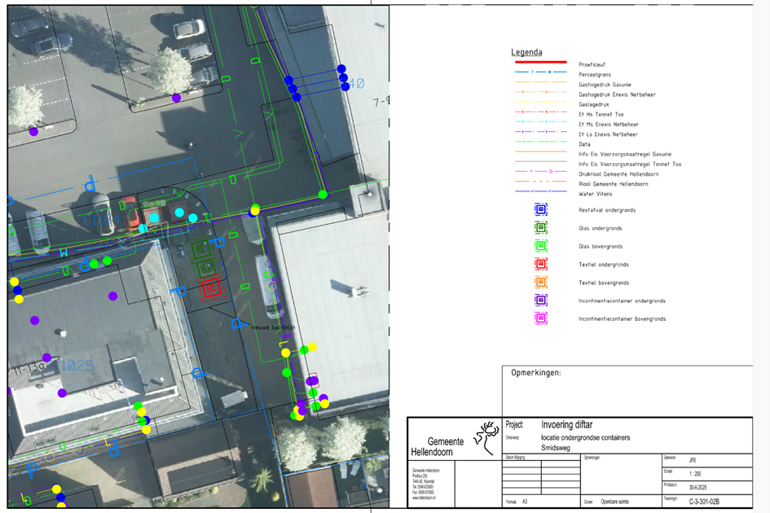The image size is (770, 513).
Task: Click the blue Restafval ondergronds legend icon
Action: click(540, 210)
